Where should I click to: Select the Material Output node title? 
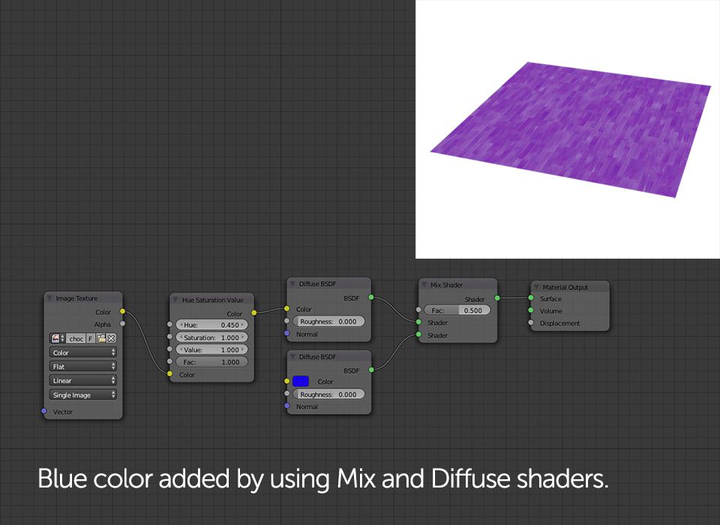[565, 287]
